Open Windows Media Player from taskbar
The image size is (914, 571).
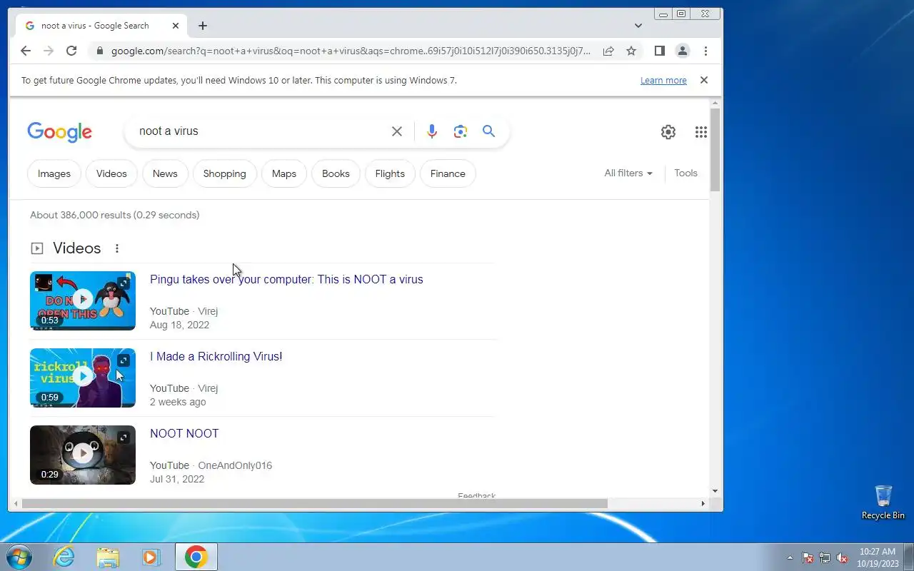(x=151, y=557)
